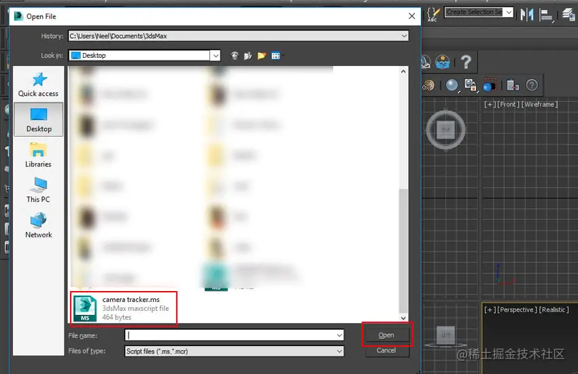Open This PC in places sidebar

[x=38, y=190]
